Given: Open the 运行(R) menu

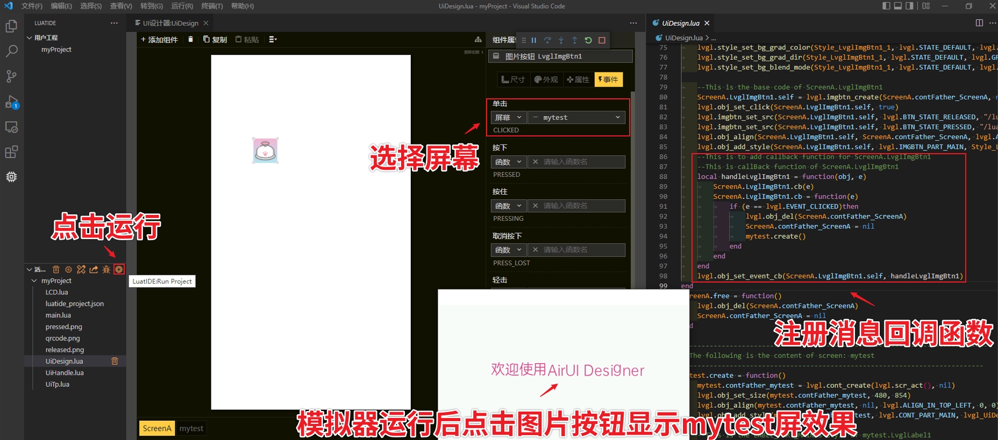Looking at the screenshot, I should click(182, 6).
